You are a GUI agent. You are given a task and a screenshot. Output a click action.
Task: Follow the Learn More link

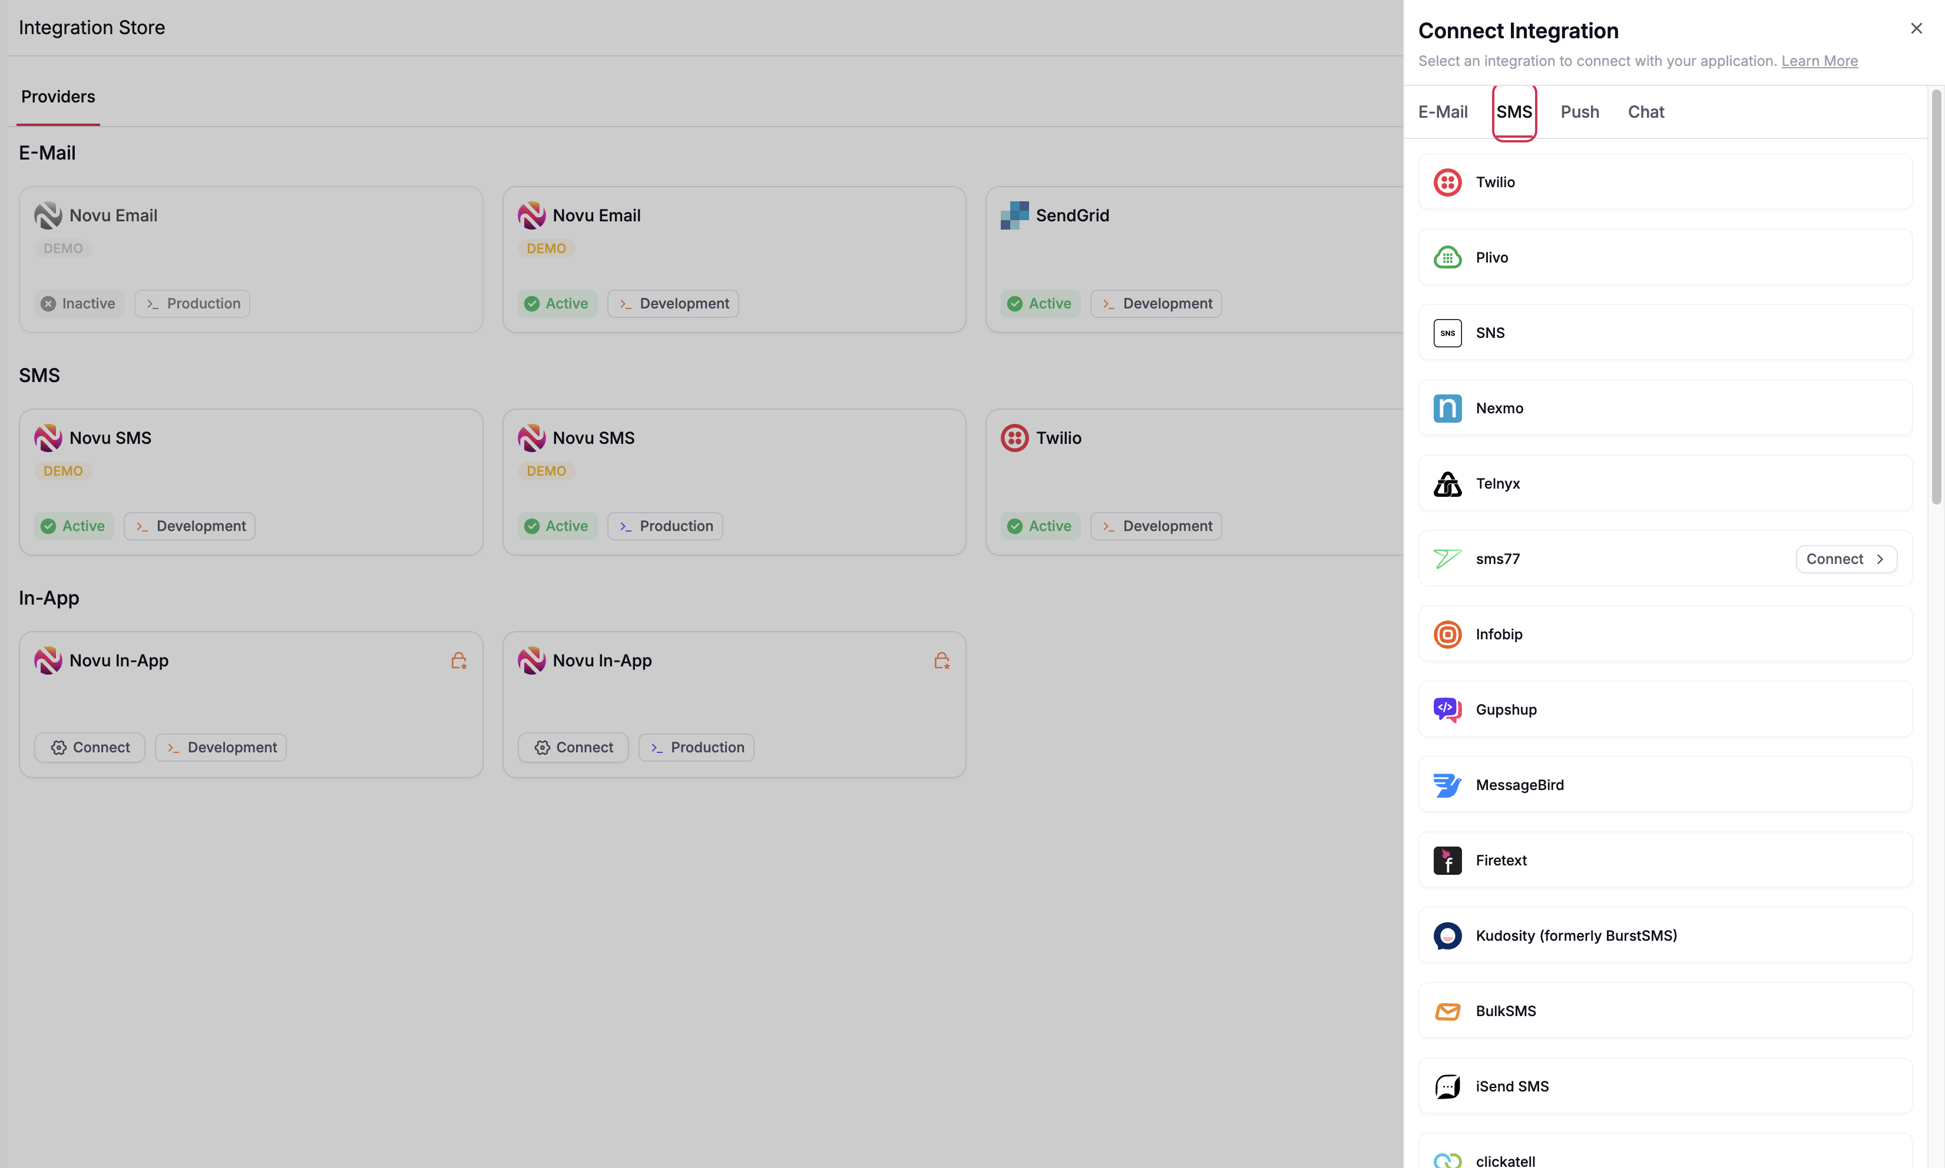tap(1819, 61)
